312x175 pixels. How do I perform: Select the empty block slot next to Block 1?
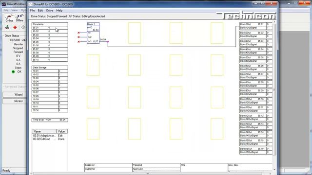[x=135, y=33]
